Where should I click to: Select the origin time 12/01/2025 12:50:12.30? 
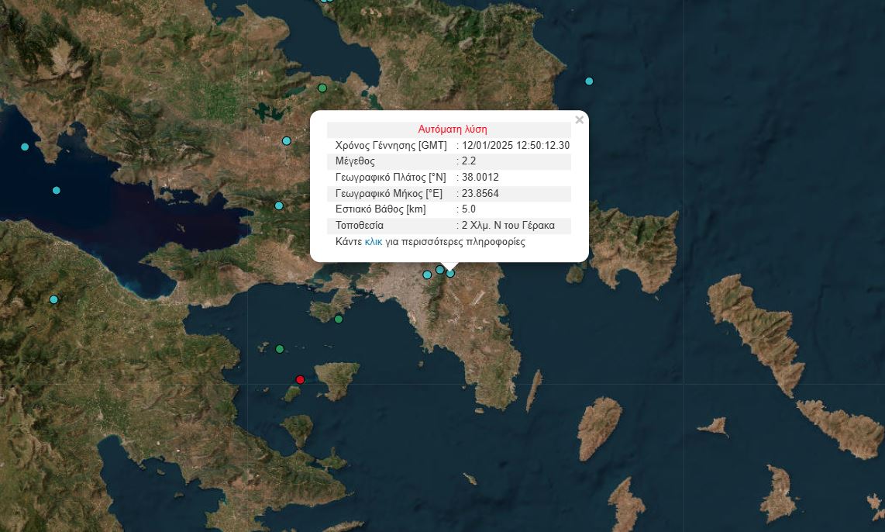click(x=515, y=145)
